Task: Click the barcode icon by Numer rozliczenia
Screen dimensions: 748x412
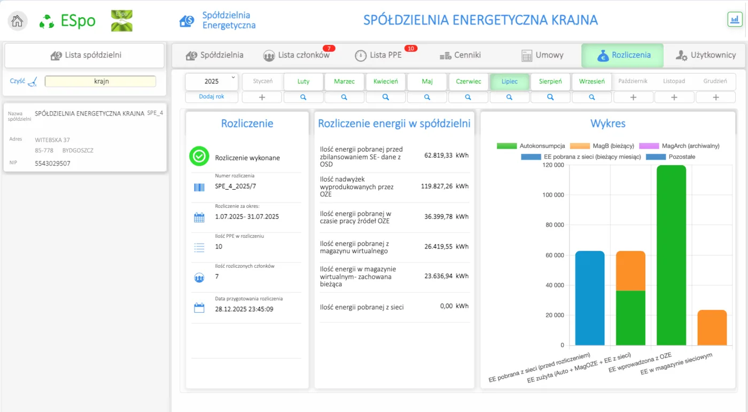Action: click(199, 187)
